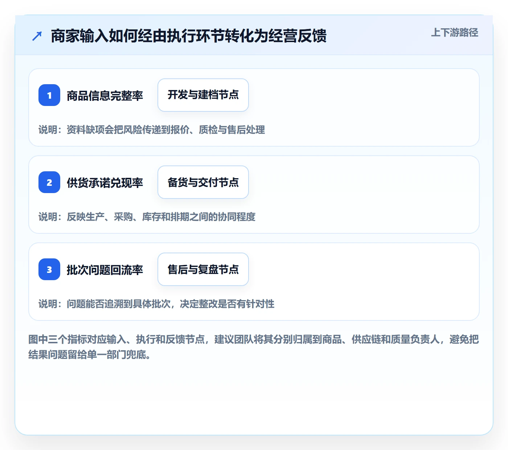The height and width of the screenshot is (450, 508).
Task: Click the summary paragraph starting 图中三个指标
Action: [x=254, y=347]
